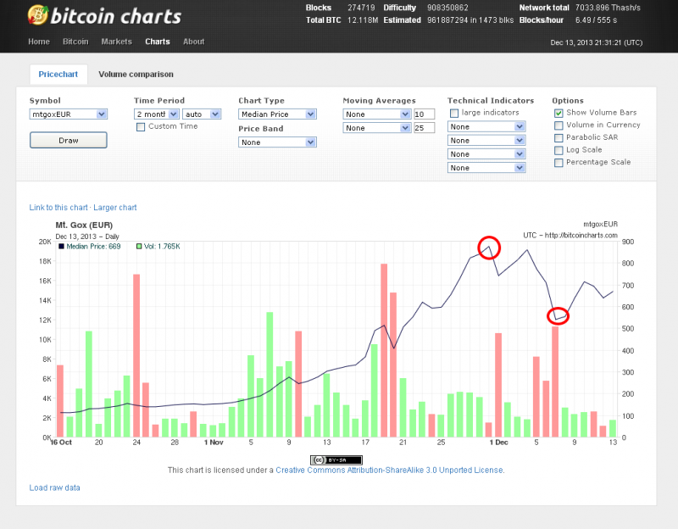The height and width of the screenshot is (529, 678).
Task: Check the Custom Time checkbox
Action: (x=141, y=126)
